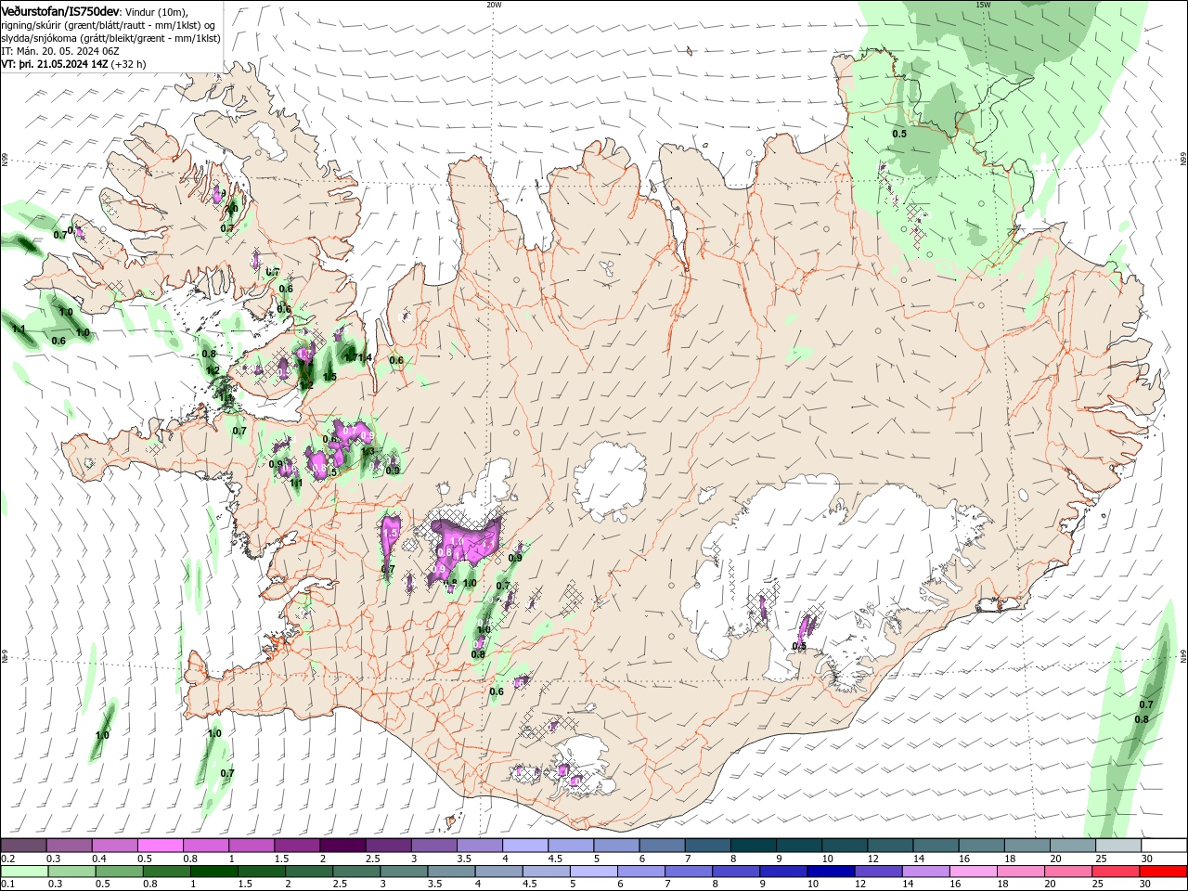Click lower rain legend swatch for 0.3
1188x891 pixels.
tap(71, 872)
